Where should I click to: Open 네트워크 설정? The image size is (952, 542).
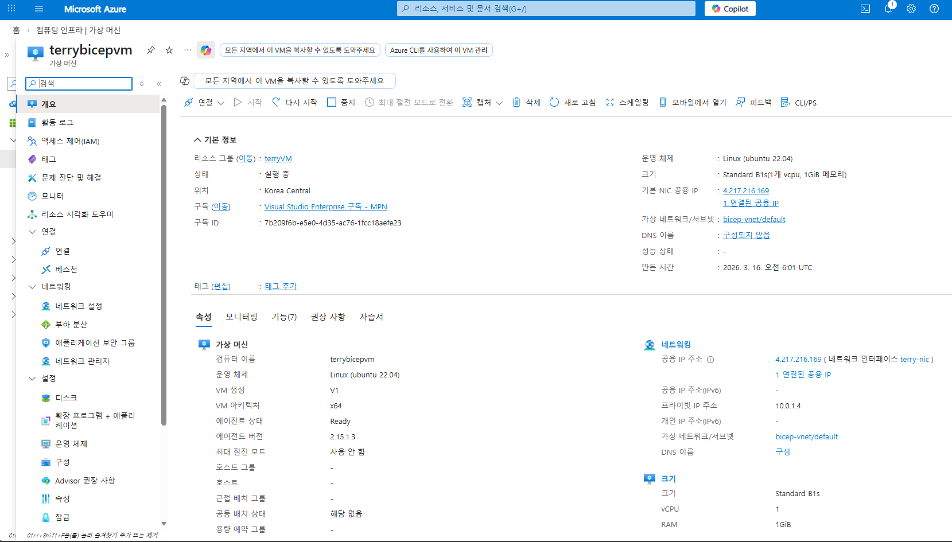coord(79,306)
